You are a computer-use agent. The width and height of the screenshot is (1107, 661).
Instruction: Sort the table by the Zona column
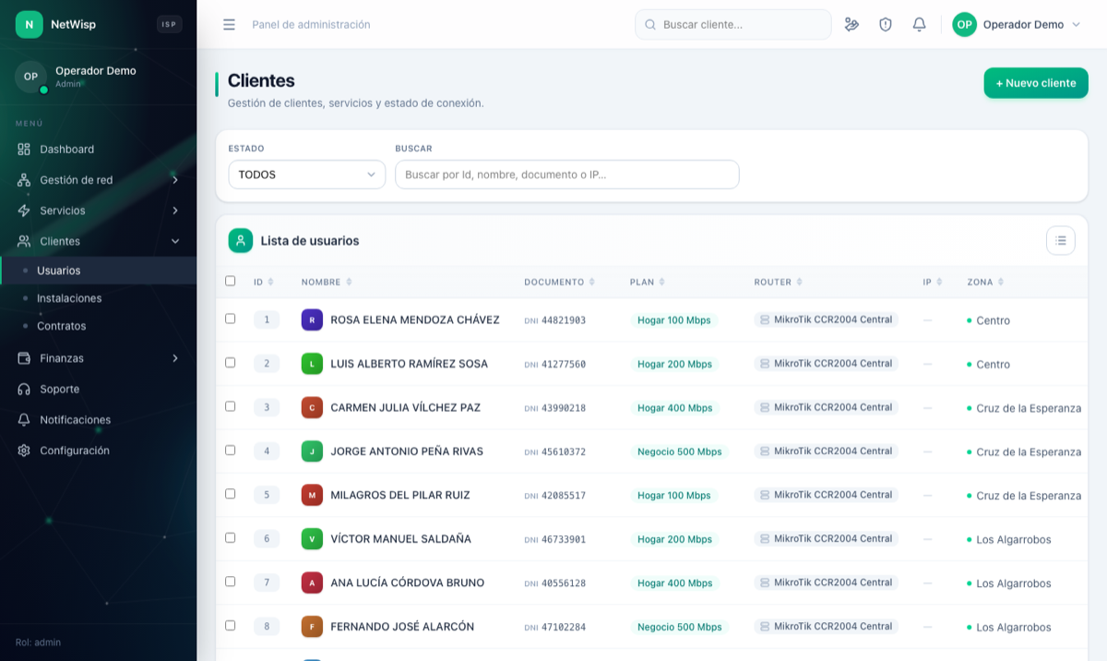click(x=985, y=282)
